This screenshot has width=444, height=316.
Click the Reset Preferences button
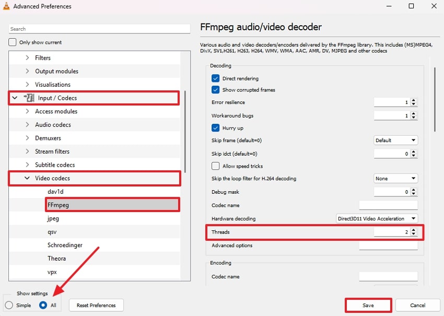96,305
